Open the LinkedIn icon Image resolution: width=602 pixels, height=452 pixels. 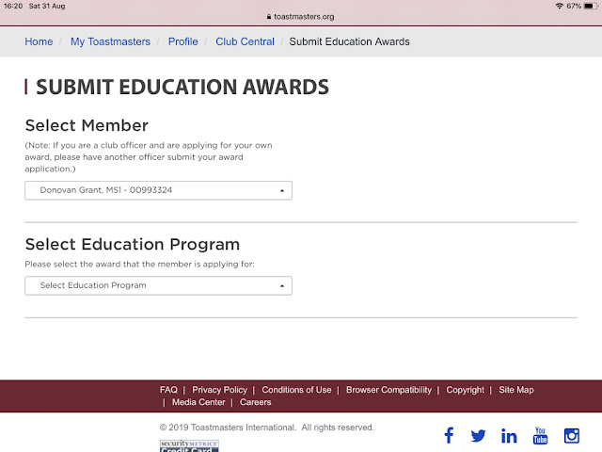click(x=509, y=436)
